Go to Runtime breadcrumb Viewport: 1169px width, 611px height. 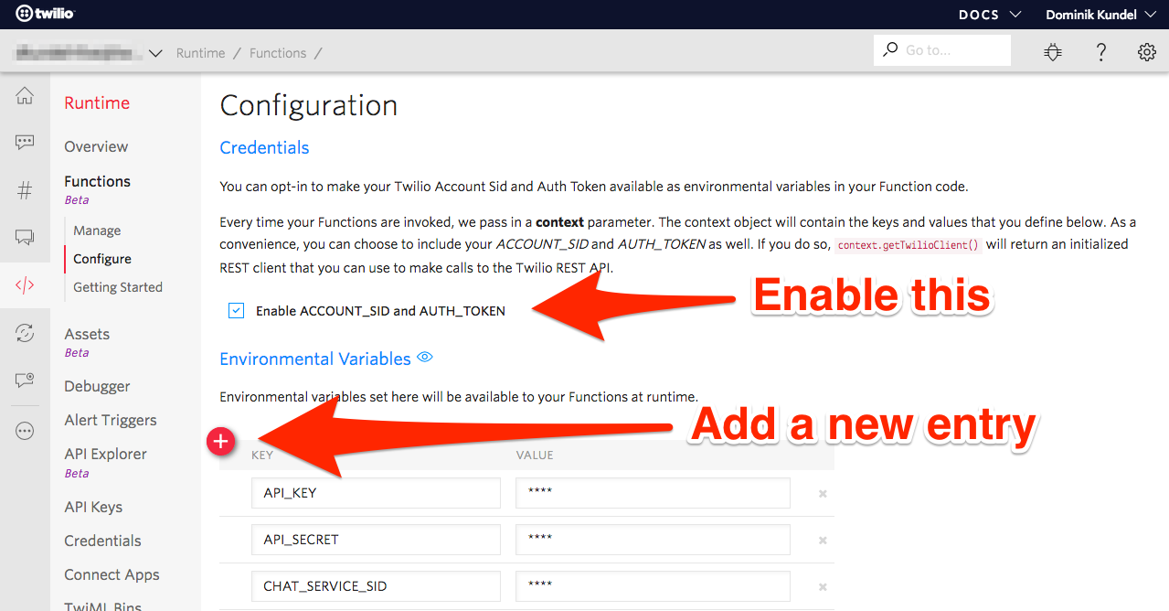click(200, 53)
